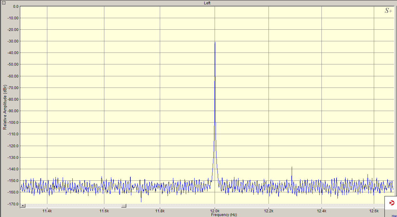
Task: Click the 12.4k frequency tick label
Action: click(322, 211)
